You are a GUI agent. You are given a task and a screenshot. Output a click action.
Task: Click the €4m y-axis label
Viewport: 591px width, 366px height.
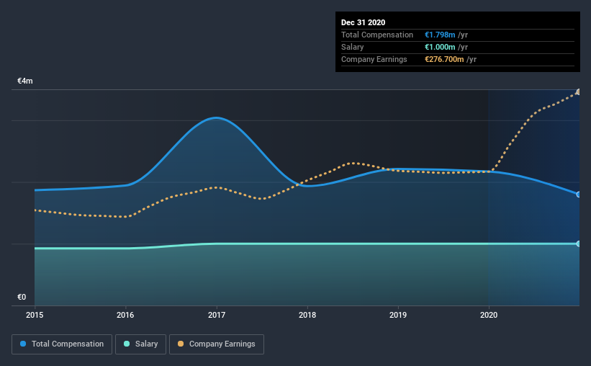25,81
